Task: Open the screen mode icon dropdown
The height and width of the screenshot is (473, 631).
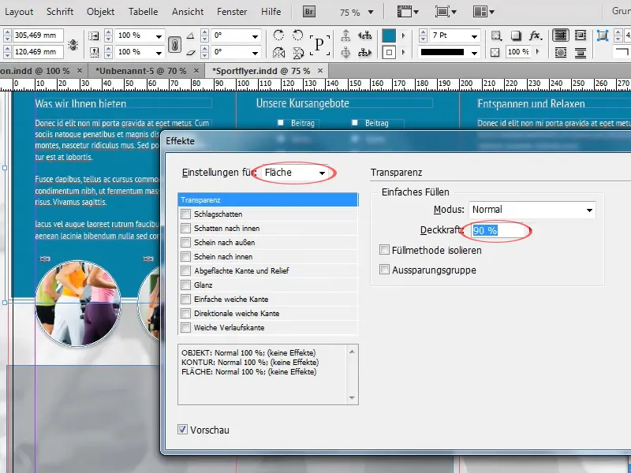Action: click(446, 12)
